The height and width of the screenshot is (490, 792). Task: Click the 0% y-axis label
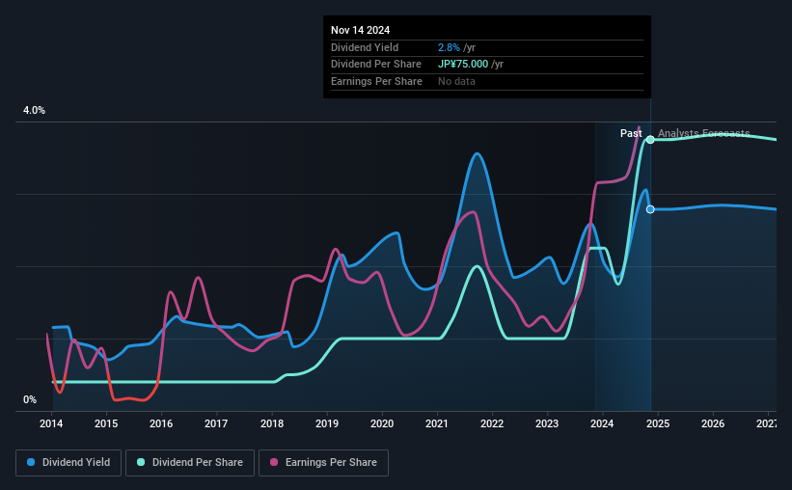pos(30,399)
